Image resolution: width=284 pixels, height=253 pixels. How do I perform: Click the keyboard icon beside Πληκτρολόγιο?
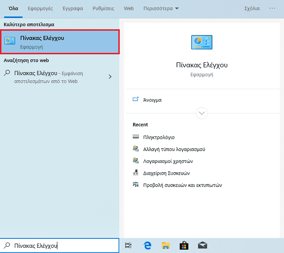coord(136,136)
